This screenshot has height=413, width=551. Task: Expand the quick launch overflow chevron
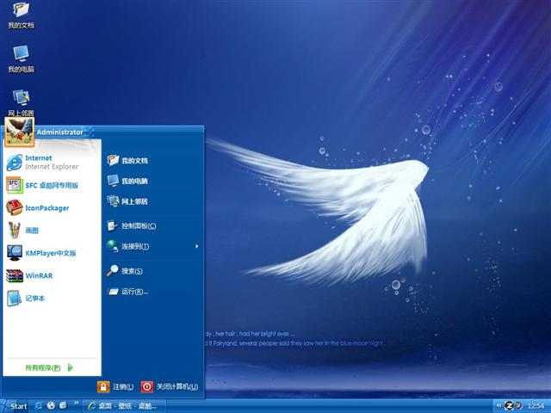76,405
